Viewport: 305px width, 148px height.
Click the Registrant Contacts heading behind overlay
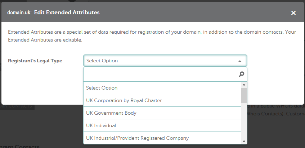19,146
